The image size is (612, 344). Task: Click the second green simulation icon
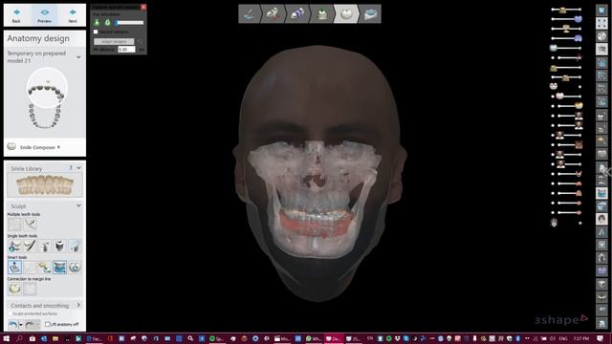pyautogui.click(x=107, y=23)
